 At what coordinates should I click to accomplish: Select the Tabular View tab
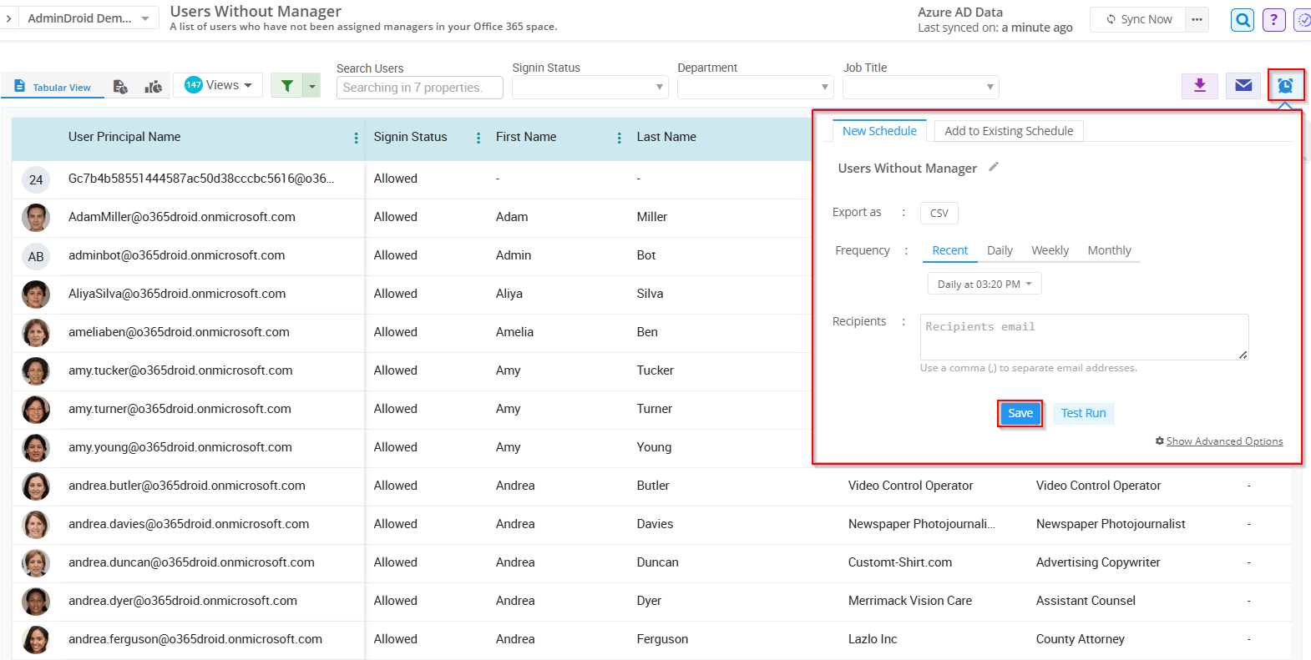53,87
